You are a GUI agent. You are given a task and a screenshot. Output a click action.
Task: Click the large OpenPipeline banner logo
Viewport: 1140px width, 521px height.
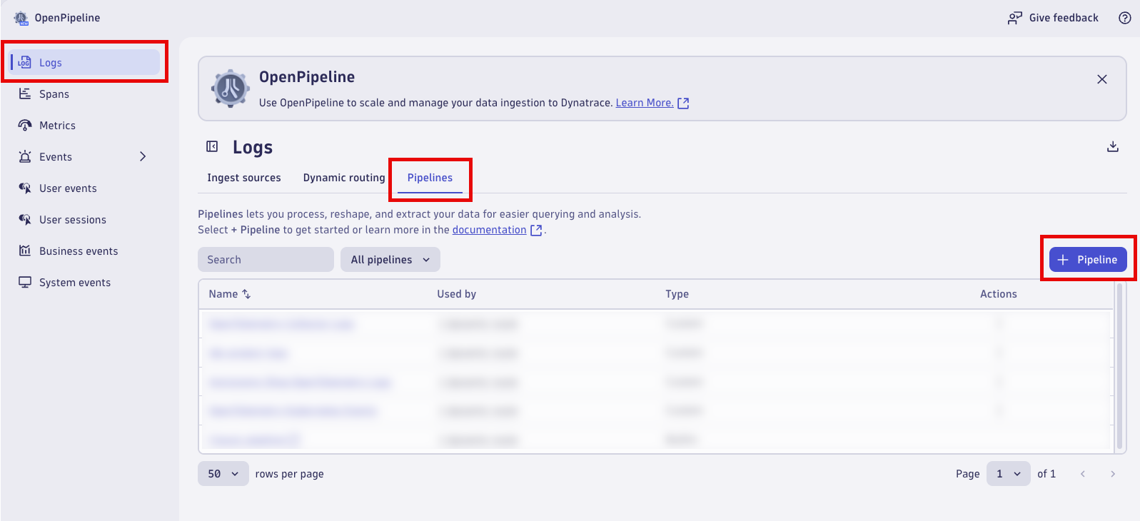click(230, 88)
